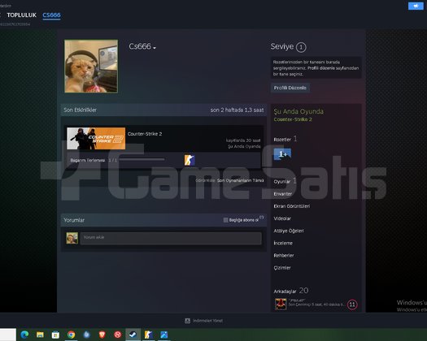Open the Arkadaşlar friends list link

click(x=285, y=291)
